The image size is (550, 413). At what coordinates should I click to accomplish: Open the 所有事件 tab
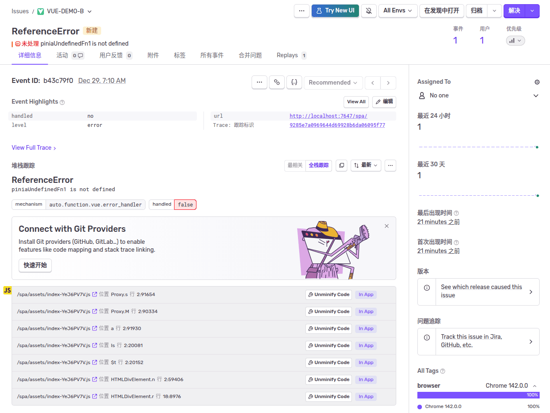click(212, 56)
